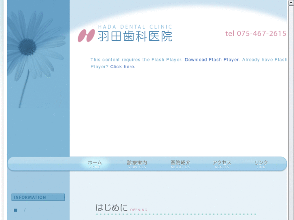Go to ホーム HOME in navigation bar
Viewport: 294px width, 220px height.
click(95, 164)
